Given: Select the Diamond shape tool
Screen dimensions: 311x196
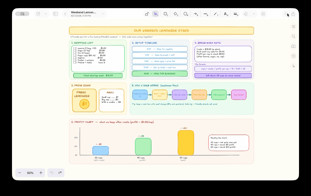Looking at the screenshot, I should point(176,14).
